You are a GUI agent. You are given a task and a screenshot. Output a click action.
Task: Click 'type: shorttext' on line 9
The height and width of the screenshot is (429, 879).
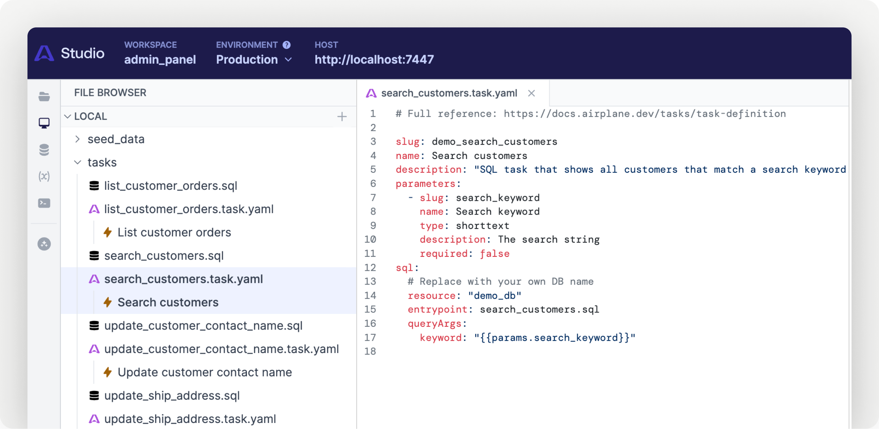pos(464,225)
